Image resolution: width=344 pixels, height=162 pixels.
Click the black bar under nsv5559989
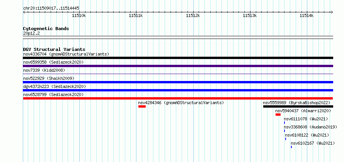coord(298,106)
